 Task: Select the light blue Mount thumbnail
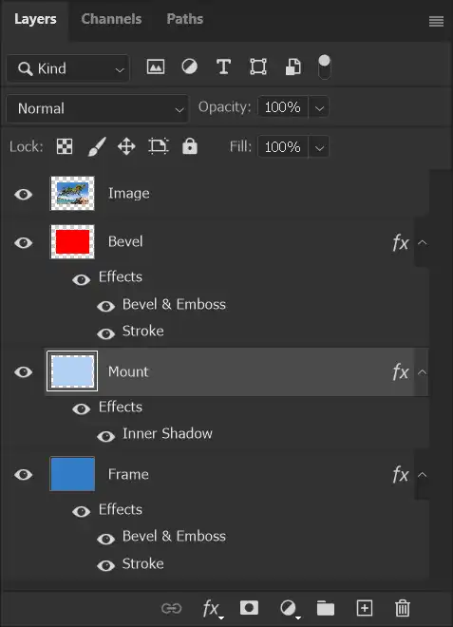[72, 371]
